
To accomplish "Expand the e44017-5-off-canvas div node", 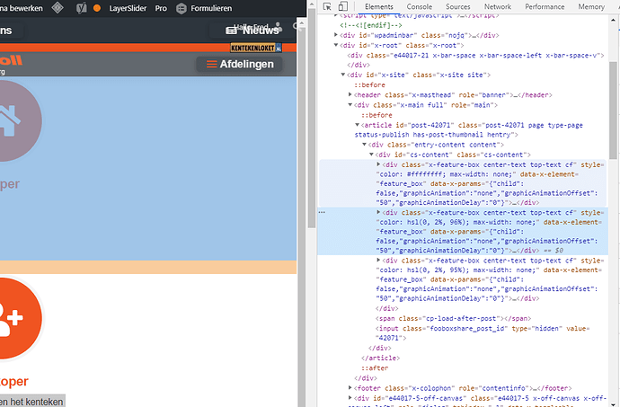I will [350, 398].
